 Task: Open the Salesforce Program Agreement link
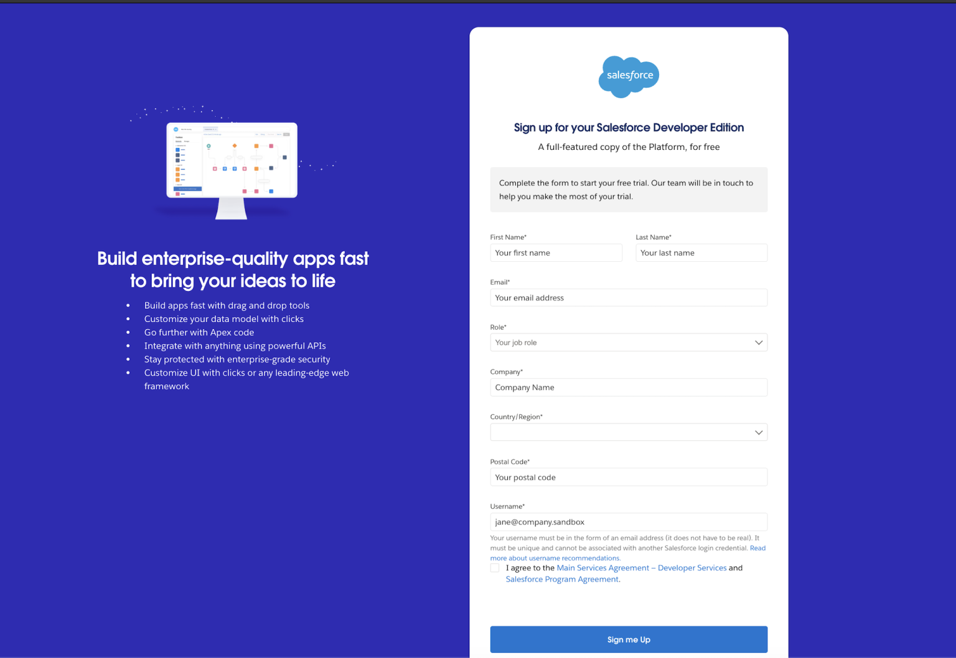[x=562, y=579]
